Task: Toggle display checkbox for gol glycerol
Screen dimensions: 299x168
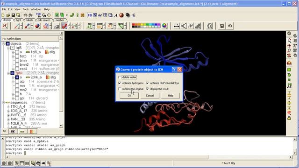Action: [17, 98]
